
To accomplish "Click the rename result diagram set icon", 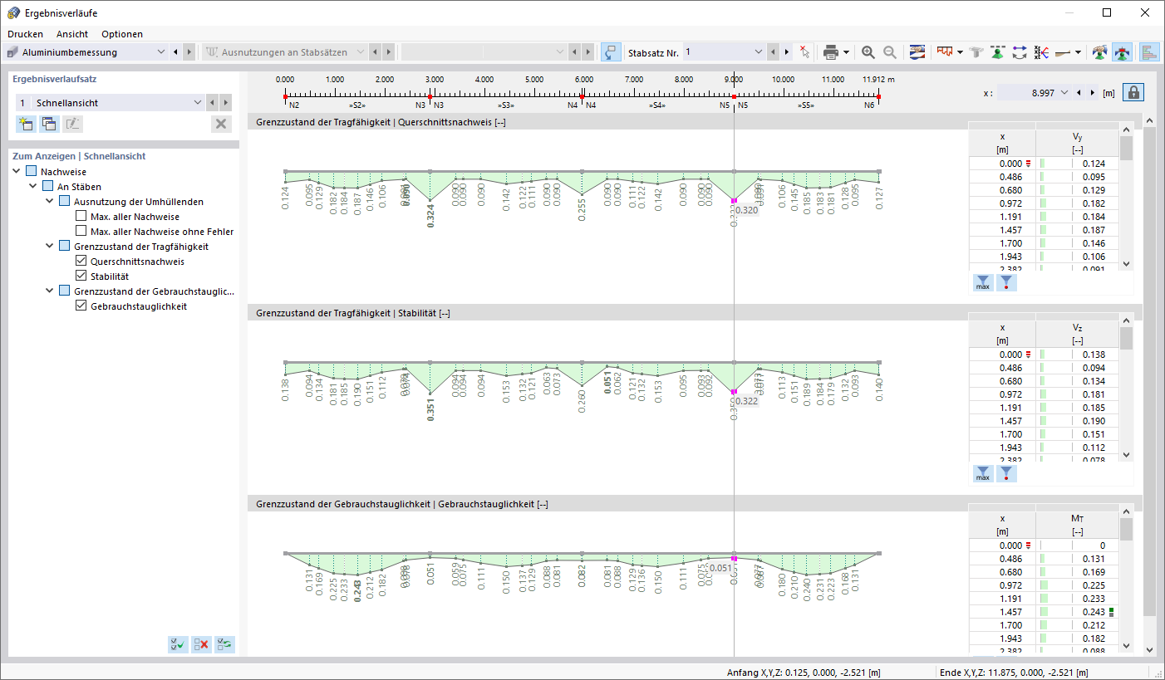I will point(72,124).
